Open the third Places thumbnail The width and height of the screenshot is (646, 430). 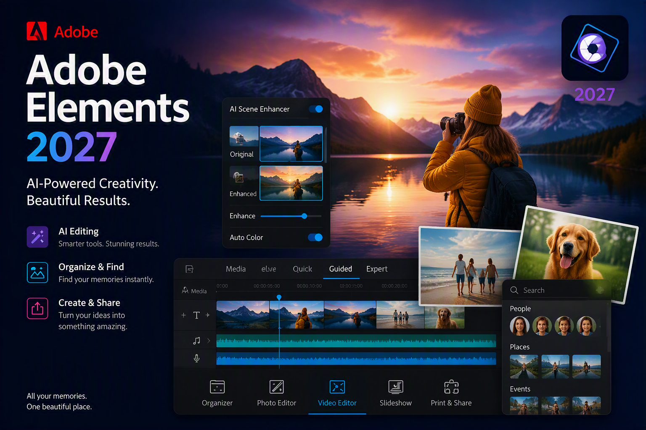(x=587, y=367)
